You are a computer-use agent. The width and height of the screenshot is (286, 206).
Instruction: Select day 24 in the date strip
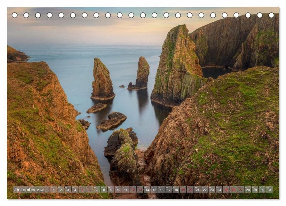click(x=219, y=190)
